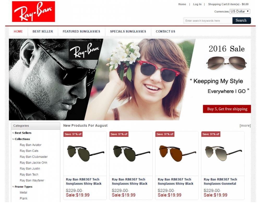Click the [more] new products link
Viewport: 258px width, 204px height.
click(245, 126)
